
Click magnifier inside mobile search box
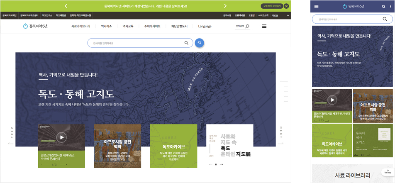coord(385,19)
